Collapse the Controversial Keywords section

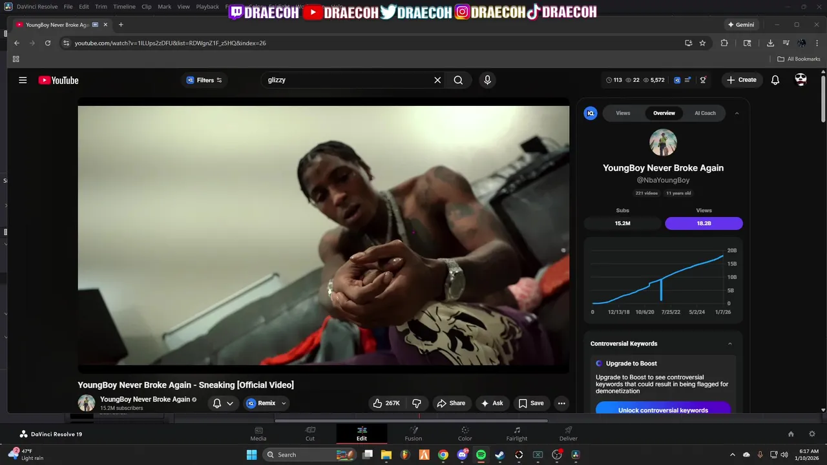pyautogui.click(x=730, y=344)
